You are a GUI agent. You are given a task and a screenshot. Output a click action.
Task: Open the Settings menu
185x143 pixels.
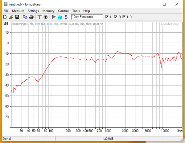tap(33, 11)
